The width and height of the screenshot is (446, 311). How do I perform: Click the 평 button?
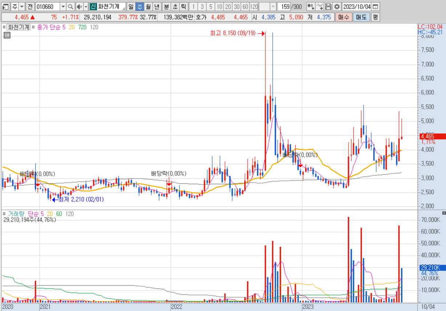[375, 17]
